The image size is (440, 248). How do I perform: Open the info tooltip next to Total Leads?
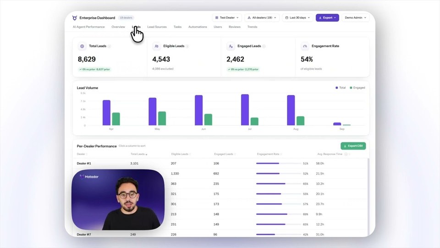pyautogui.click(x=109, y=46)
